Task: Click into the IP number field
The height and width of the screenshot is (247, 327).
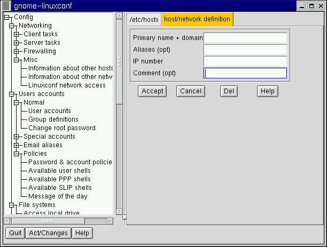Action: coord(245,61)
